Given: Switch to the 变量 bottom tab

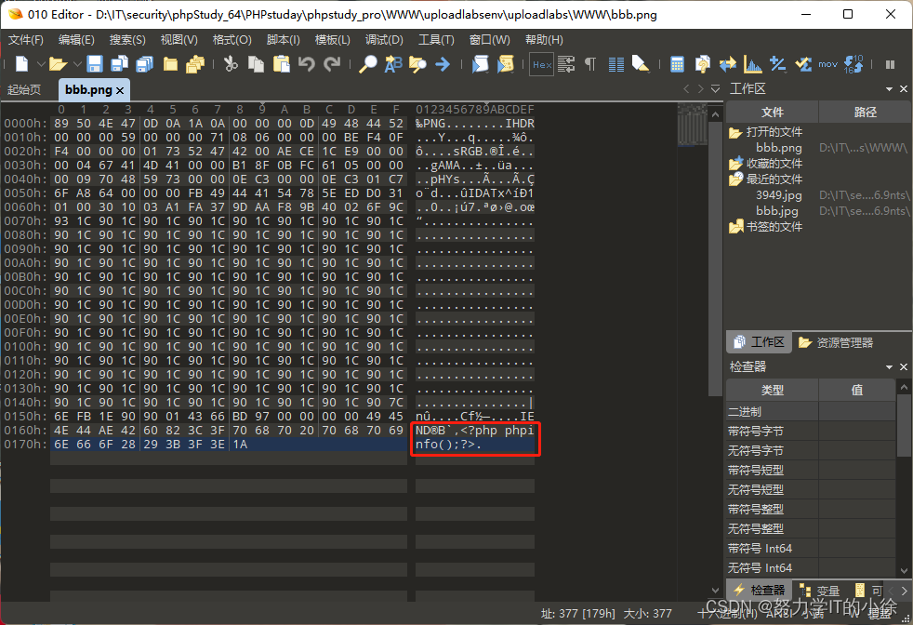Looking at the screenshot, I should pyautogui.click(x=819, y=590).
